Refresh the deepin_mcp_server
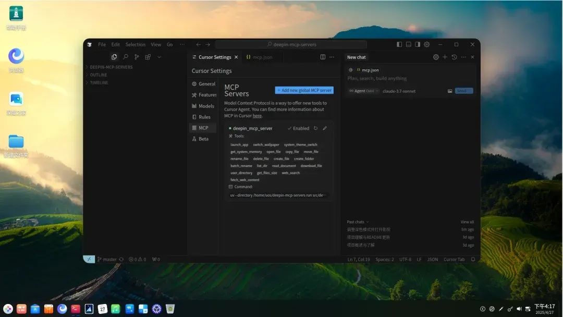Image resolution: width=563 pixels, height=317 pixels. pyautogui.click(x=315, y=128)
